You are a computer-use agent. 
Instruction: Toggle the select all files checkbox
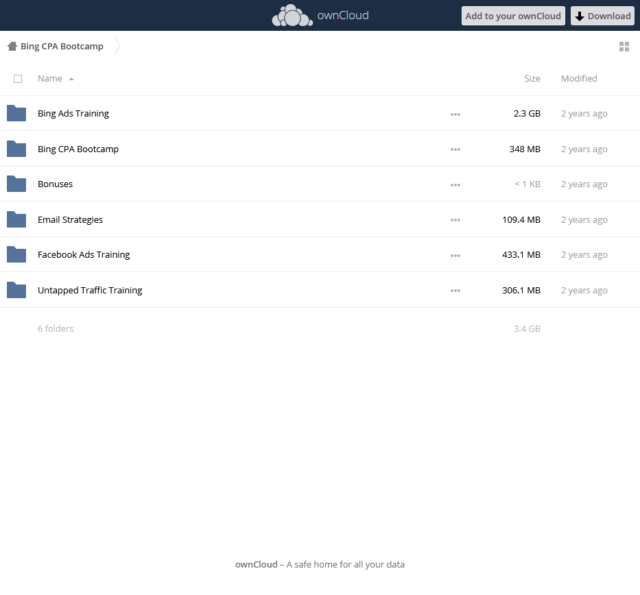(x=18, y=79)
